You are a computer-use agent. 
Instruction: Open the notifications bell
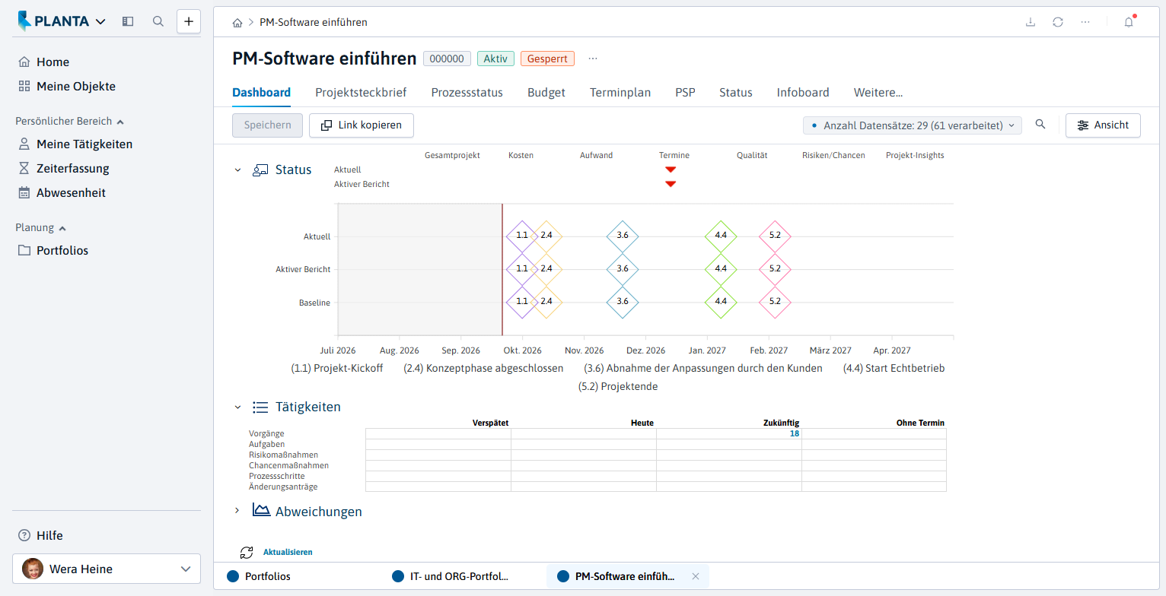click(1129, 22)
